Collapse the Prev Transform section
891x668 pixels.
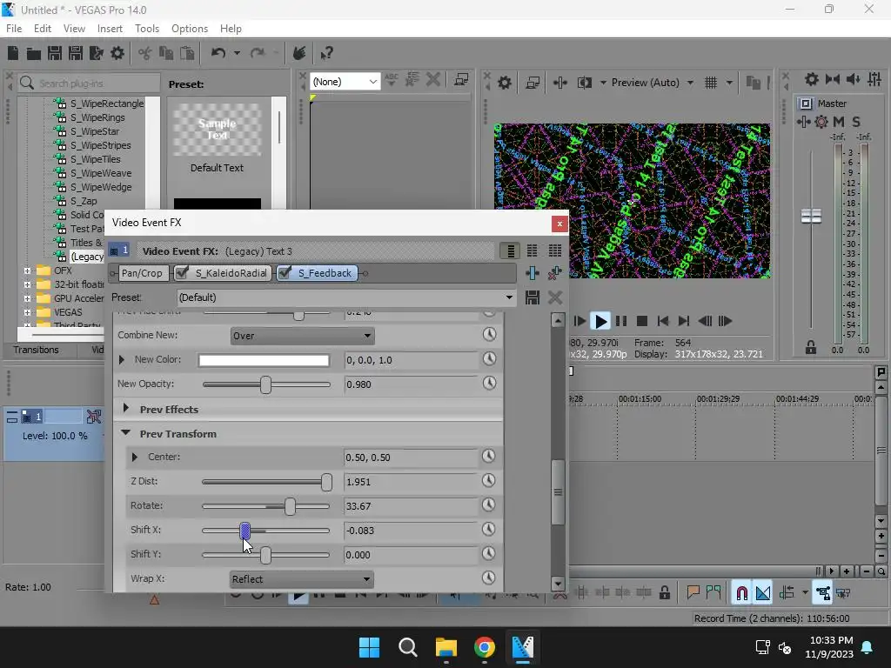(125, 433)
